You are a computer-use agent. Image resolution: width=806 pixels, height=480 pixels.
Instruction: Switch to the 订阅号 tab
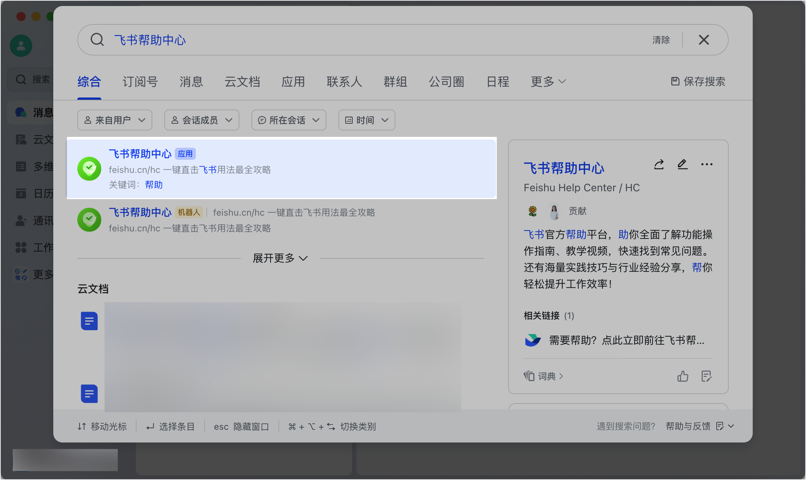[x=140, y=82]
